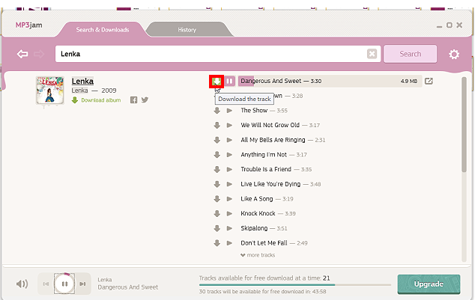Open the Lenka album title link

point(82,81)
